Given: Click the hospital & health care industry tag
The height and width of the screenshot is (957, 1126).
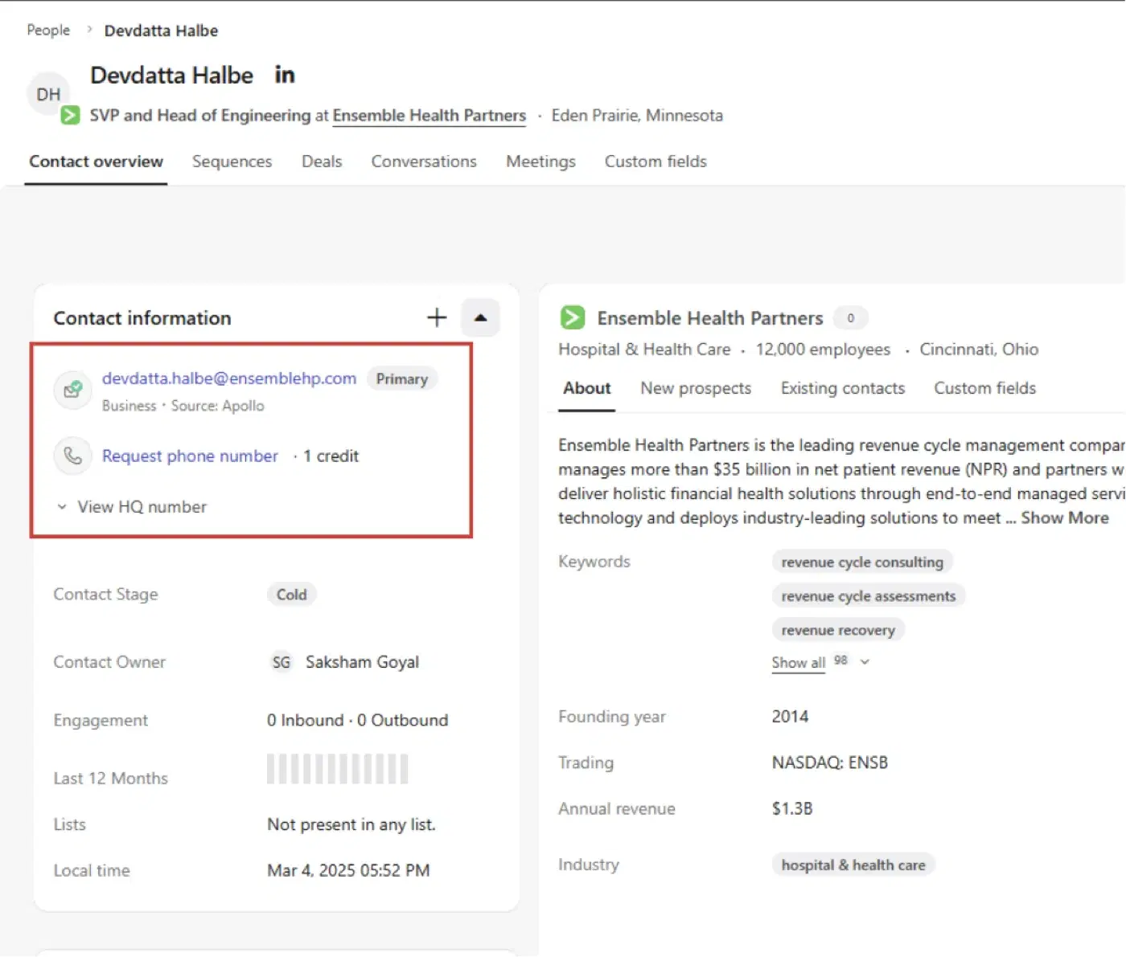Looking at the screenshot, I should (853, 865).
